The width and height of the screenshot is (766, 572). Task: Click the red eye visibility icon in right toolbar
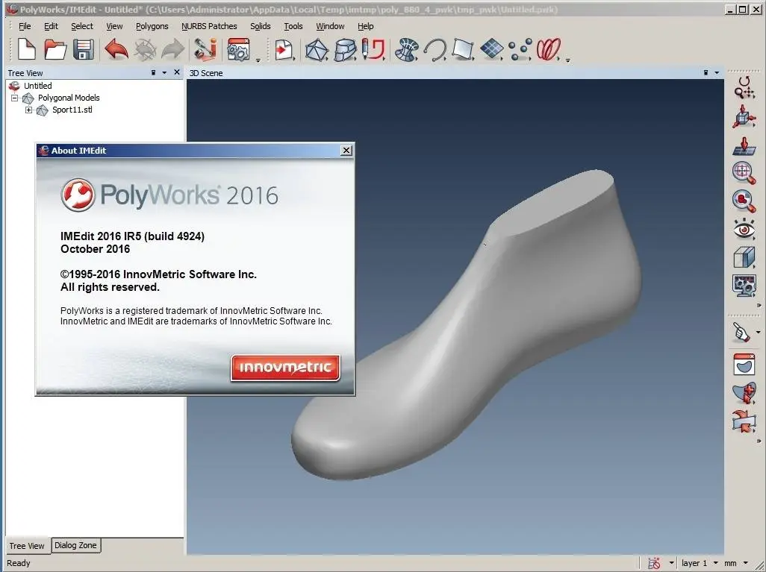tap(744, 229)
